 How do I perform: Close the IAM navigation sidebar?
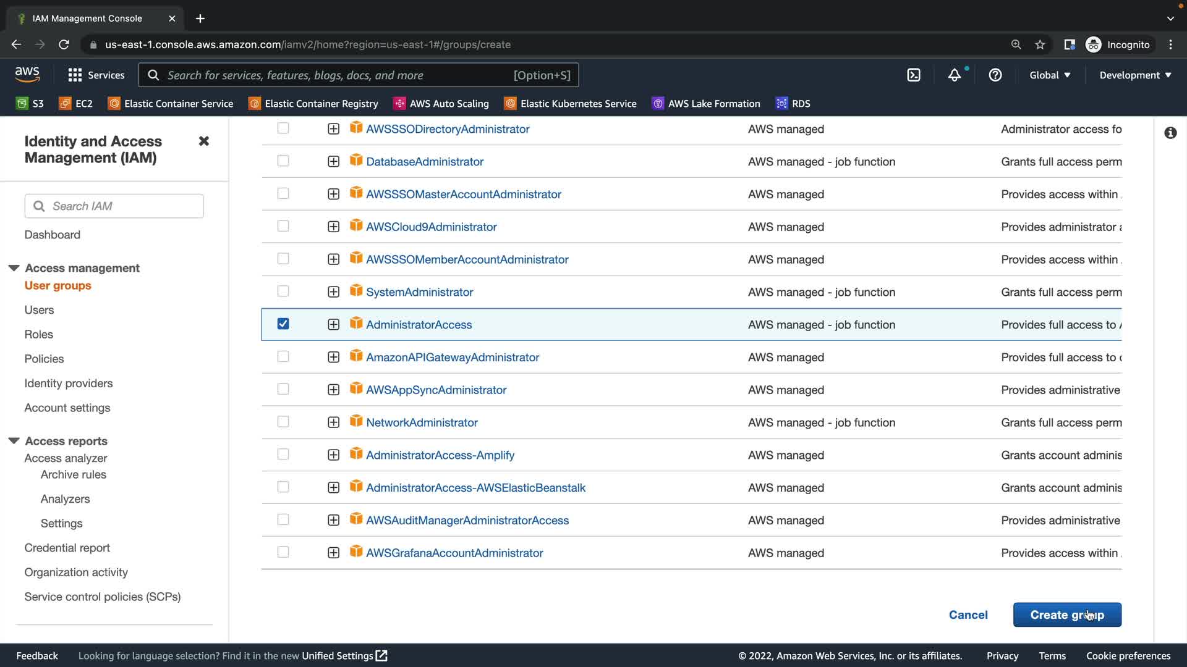(x=203, y=141)
